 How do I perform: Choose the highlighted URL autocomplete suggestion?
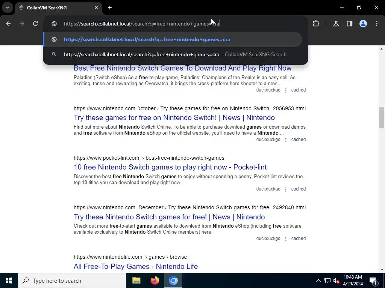coord(173,39)
